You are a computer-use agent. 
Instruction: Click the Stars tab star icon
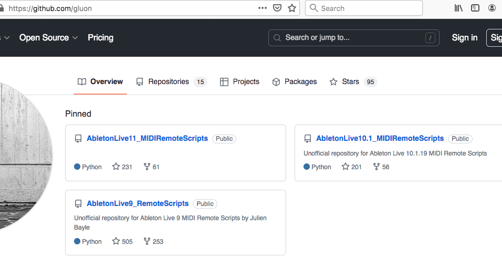coord(333,82)
